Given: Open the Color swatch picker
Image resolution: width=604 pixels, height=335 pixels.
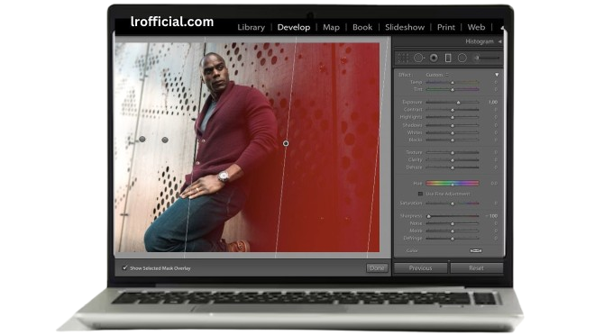Looking at the screenshot, I should pos(476,250).
